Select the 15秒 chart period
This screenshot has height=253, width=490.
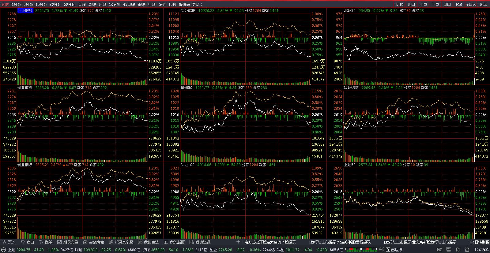172,5
